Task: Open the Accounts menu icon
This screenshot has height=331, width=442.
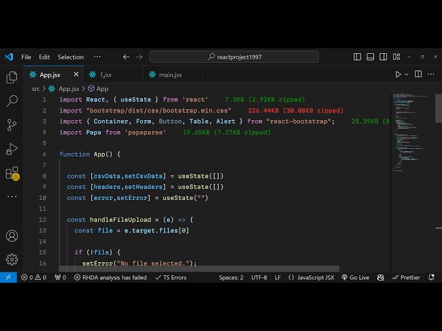Action: pos(12,236)
